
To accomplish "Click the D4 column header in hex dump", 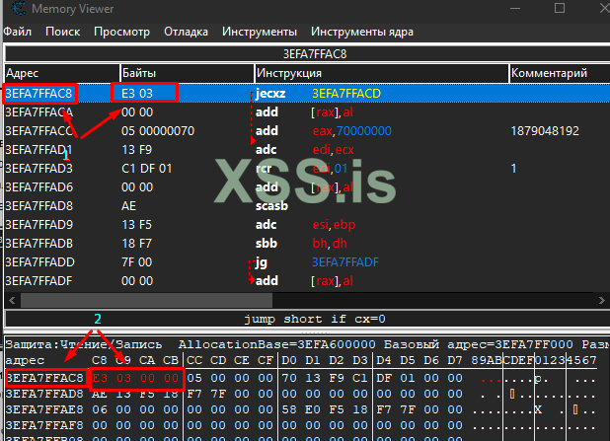I will point(384,360).
